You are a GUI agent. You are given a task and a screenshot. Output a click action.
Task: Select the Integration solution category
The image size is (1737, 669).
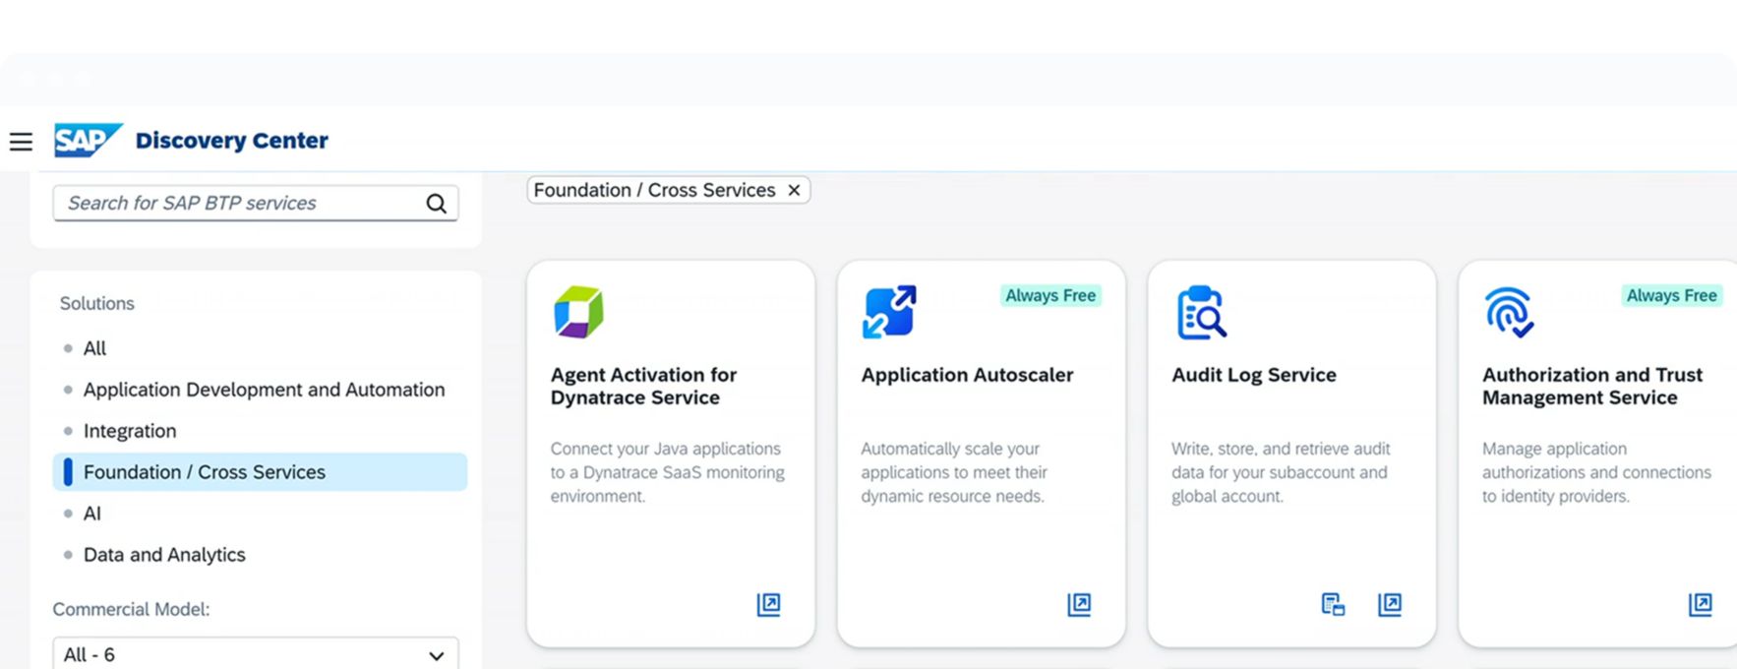(x=130, y=431)
